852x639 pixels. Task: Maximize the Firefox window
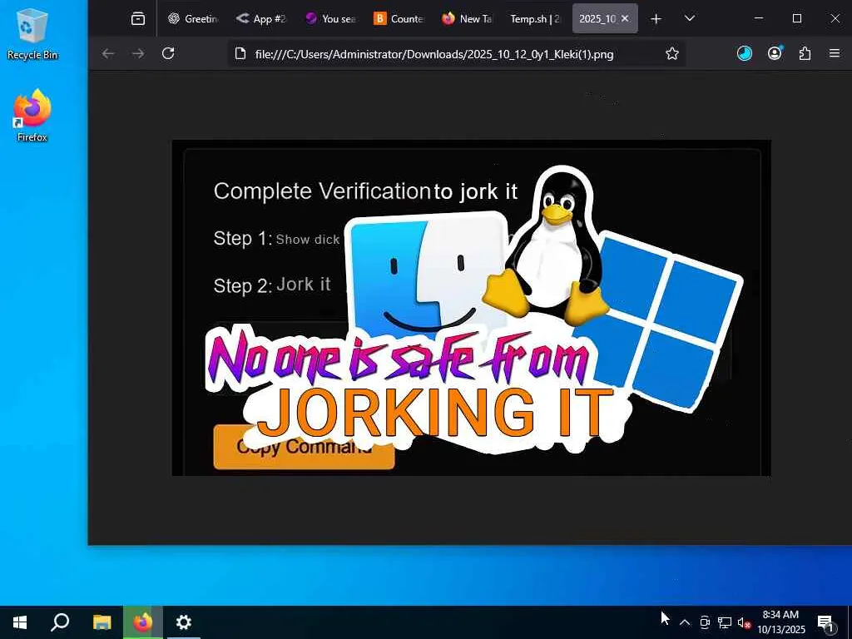(x=797, y=18)
